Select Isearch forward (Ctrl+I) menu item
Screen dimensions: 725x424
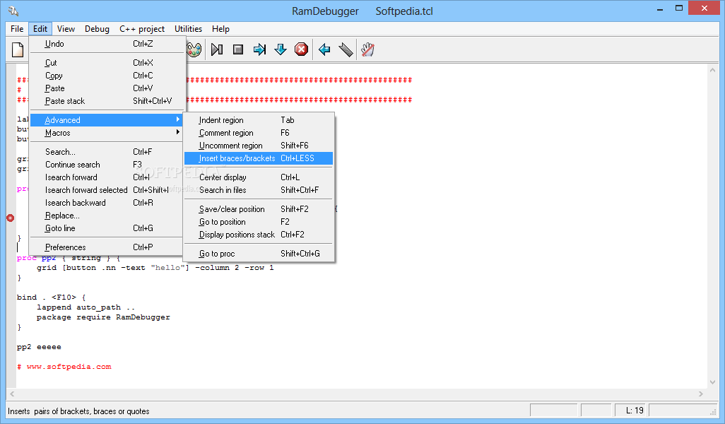106,177
